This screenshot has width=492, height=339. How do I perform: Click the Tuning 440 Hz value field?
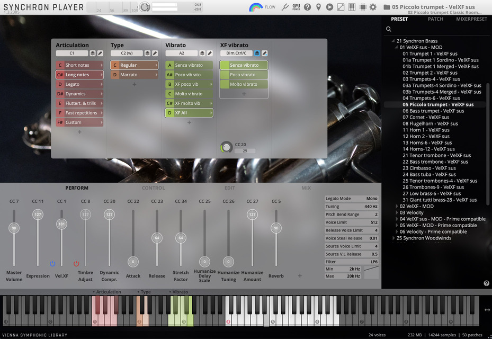[x=352, y=207]
